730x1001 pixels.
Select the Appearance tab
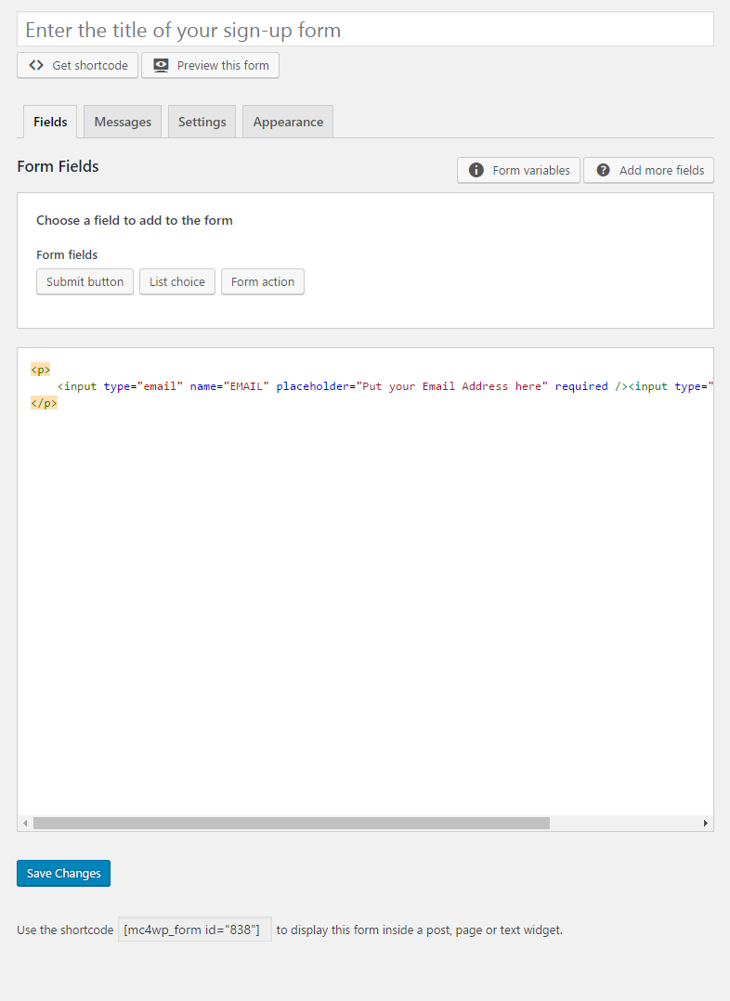(x=288, y=122)
